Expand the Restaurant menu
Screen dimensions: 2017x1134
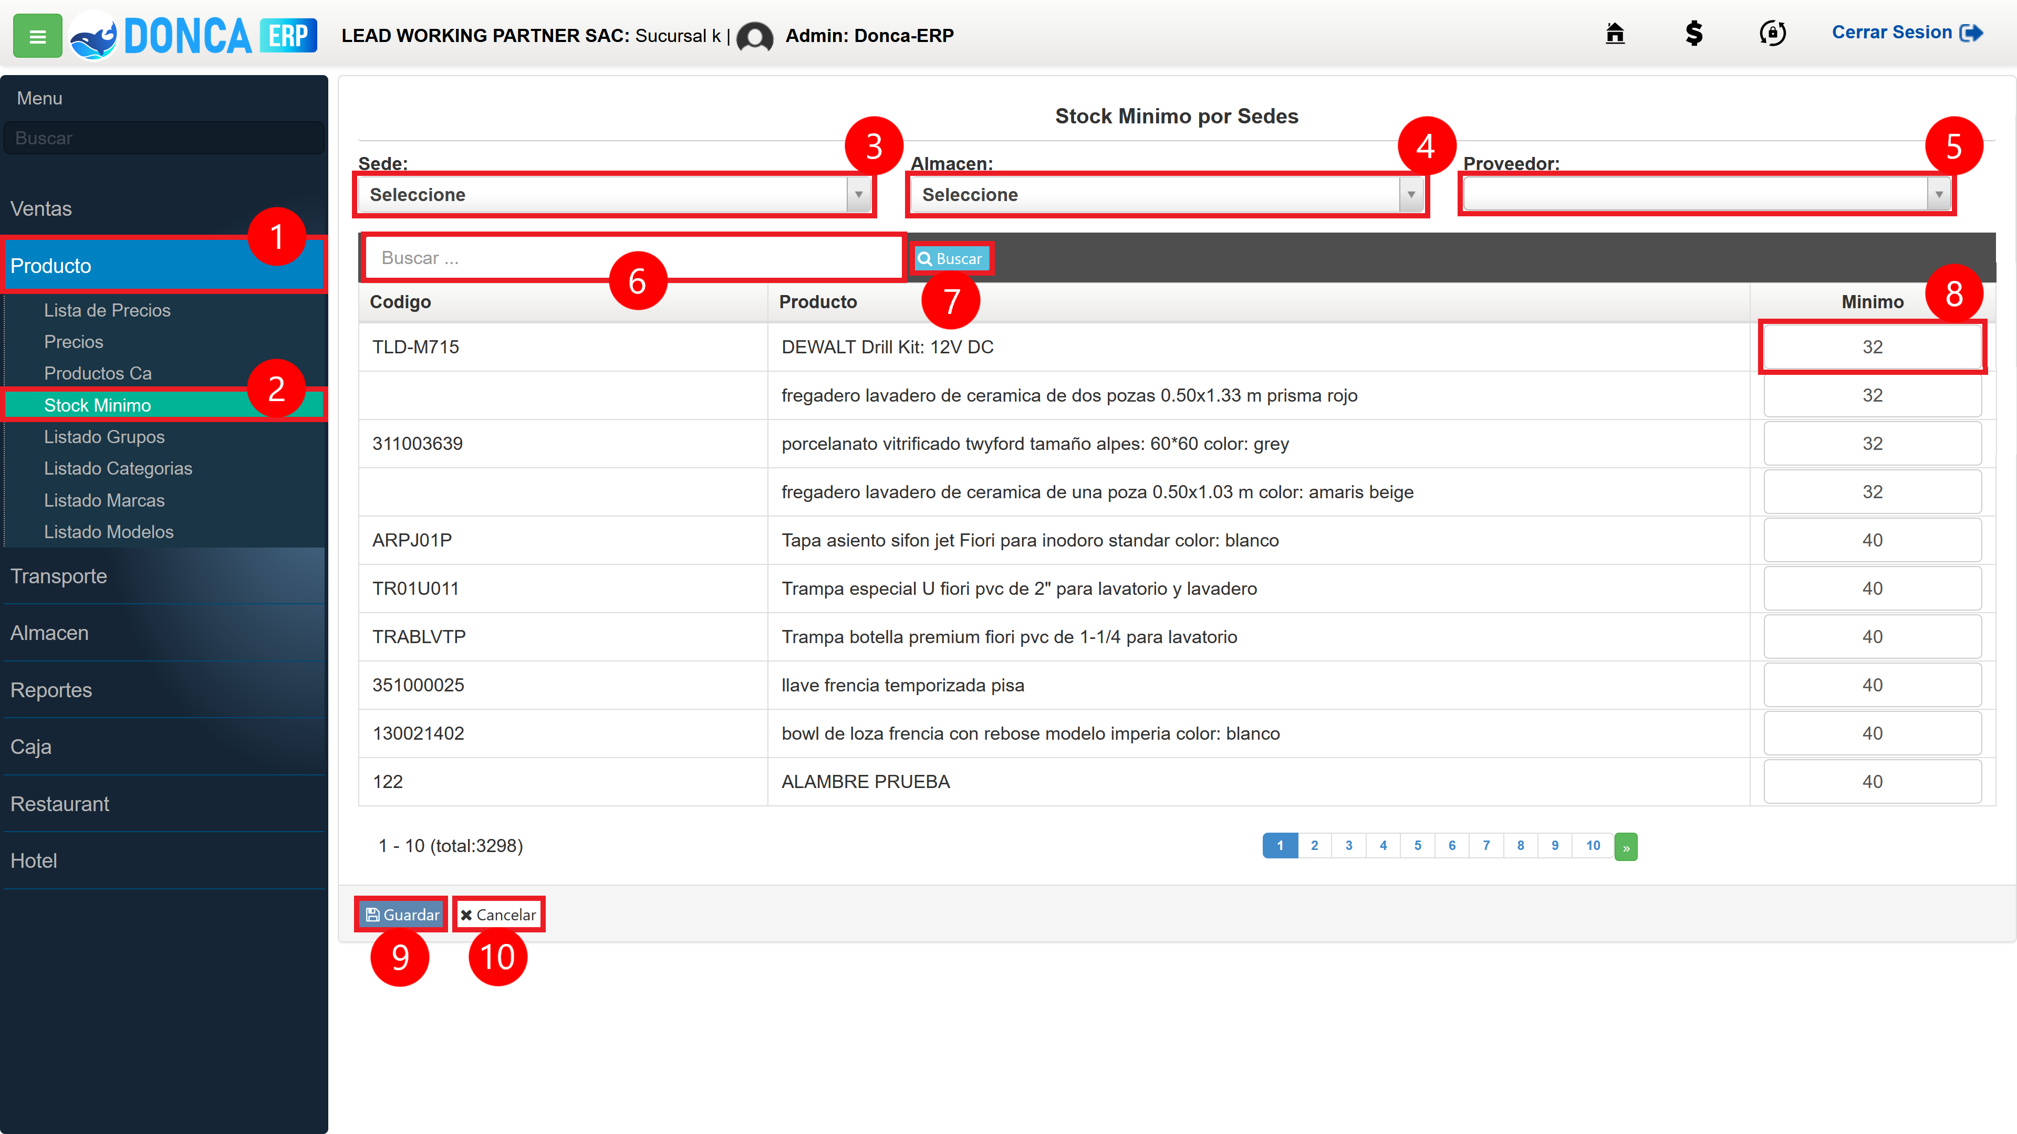click(x=164, y=804)
